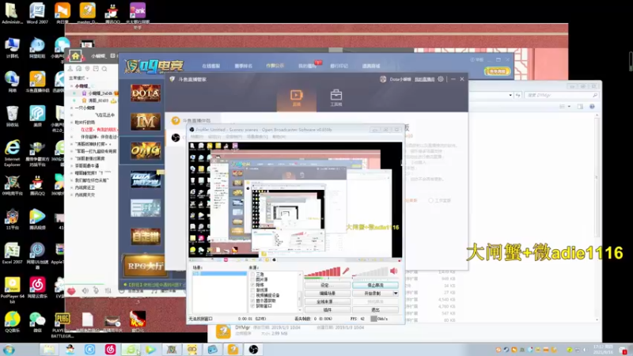The height and width of the screenshot is (356, 633).
Task: Click the 我的直播间 link in manager title bar
Action: [x=424, y=79]
